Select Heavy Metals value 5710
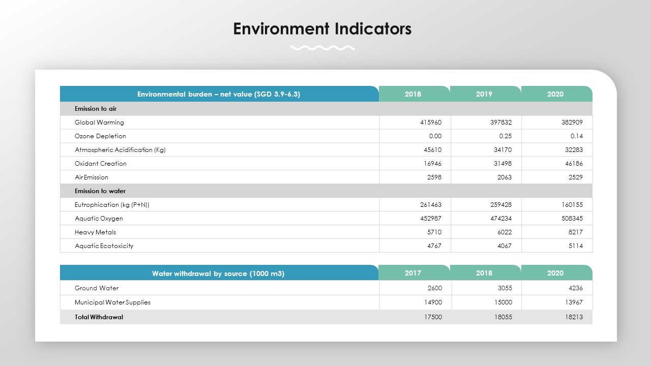The image size is (651, 366). (x=434, y=232)
